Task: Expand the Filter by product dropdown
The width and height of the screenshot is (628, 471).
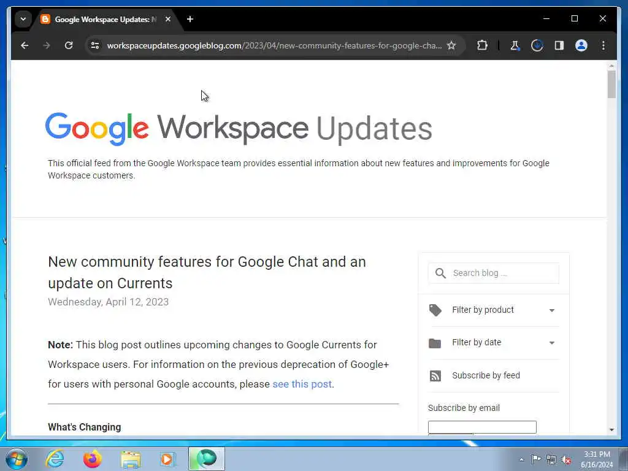Action: [x=494, y=310]
